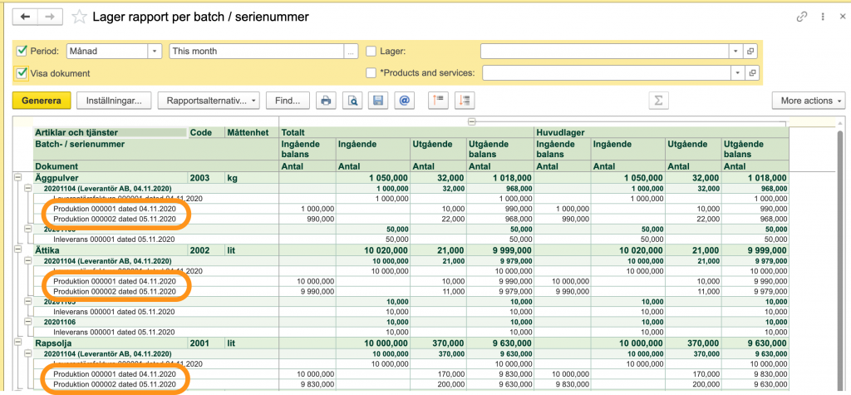Click the Find... button
851x395 pixels.
(x=288, y=101)
